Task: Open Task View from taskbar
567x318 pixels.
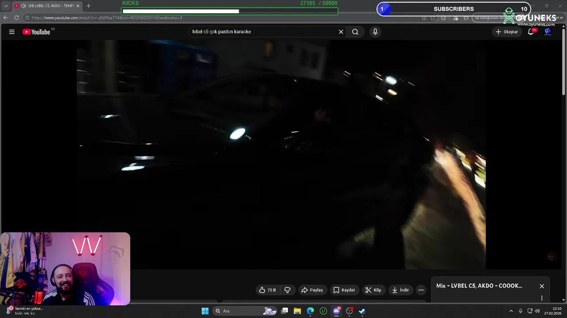Action: coord(285,311)
